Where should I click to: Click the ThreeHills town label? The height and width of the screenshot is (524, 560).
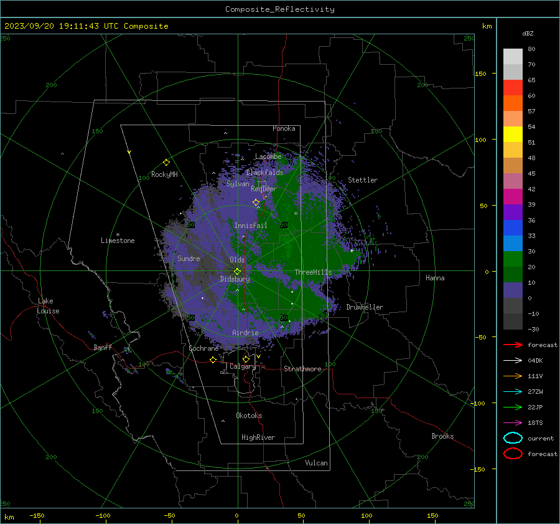313,272
